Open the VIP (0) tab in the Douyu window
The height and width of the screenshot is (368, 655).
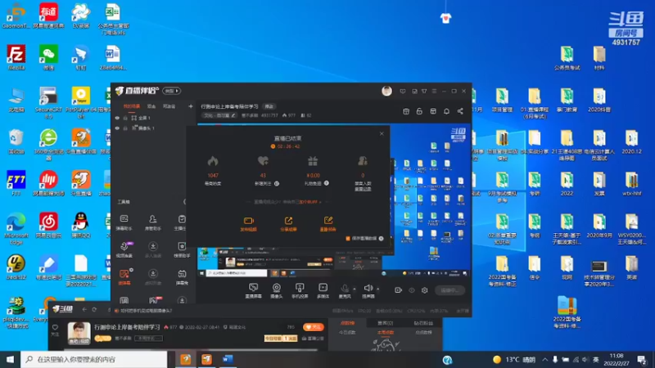click(x=385, y=323)
